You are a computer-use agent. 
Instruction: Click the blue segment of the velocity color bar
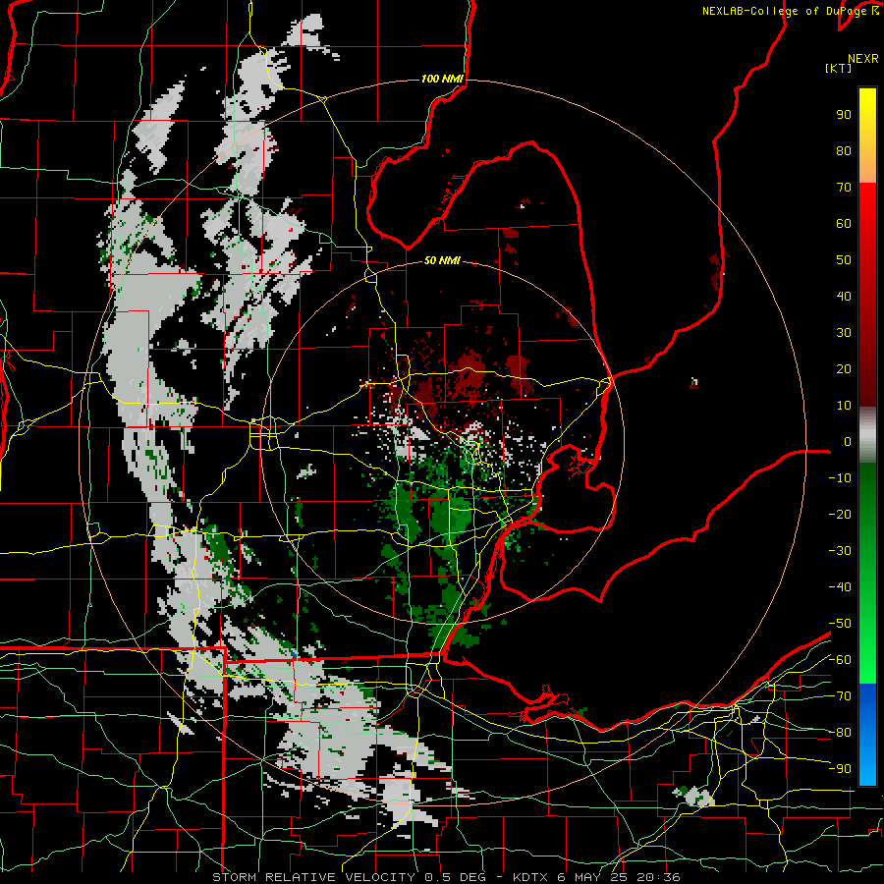click(x=867, y=735)
